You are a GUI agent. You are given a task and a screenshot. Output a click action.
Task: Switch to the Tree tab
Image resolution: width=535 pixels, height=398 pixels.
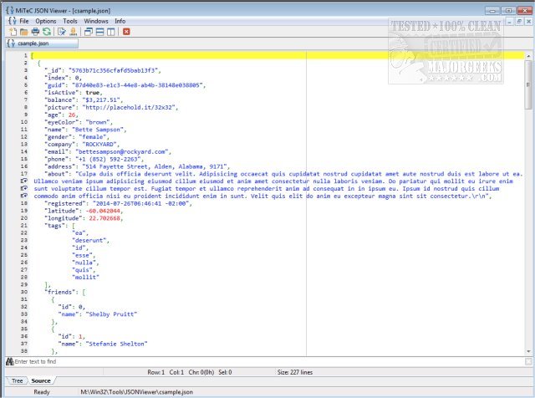tap(17, 380)
